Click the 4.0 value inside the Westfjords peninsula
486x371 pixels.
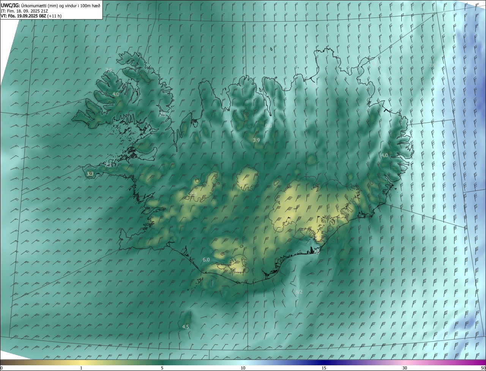click(x=116, y=94)
